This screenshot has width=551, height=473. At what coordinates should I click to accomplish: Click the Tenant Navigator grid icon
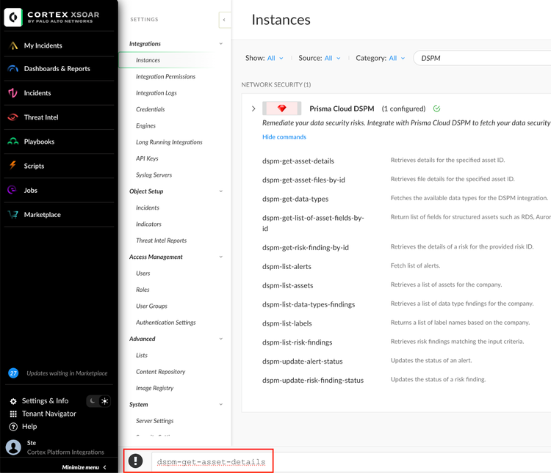pos(13,414)
